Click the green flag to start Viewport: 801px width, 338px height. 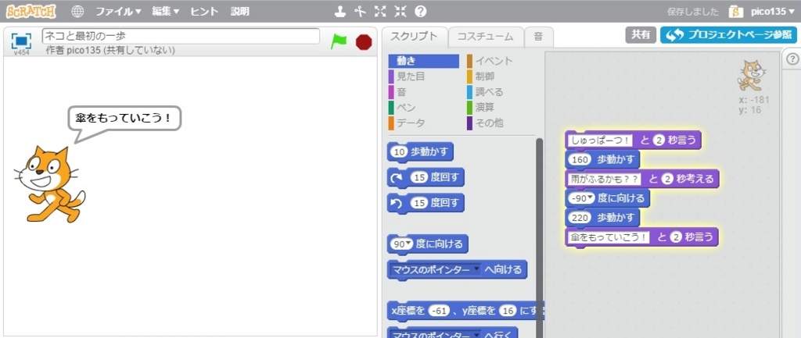point(338,41)
